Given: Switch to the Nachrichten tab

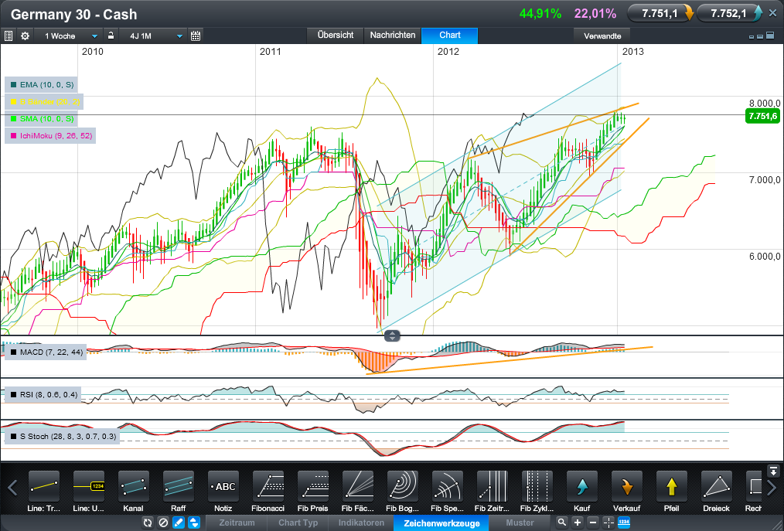Looking at the screenshot, I should click(x=393, y=36).
